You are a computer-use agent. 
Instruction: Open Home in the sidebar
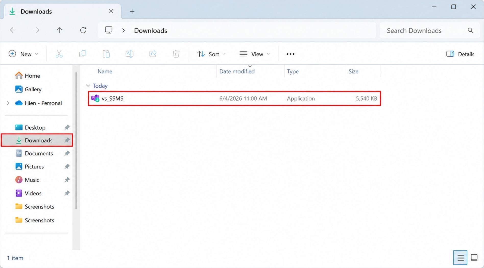click(32, 76)
